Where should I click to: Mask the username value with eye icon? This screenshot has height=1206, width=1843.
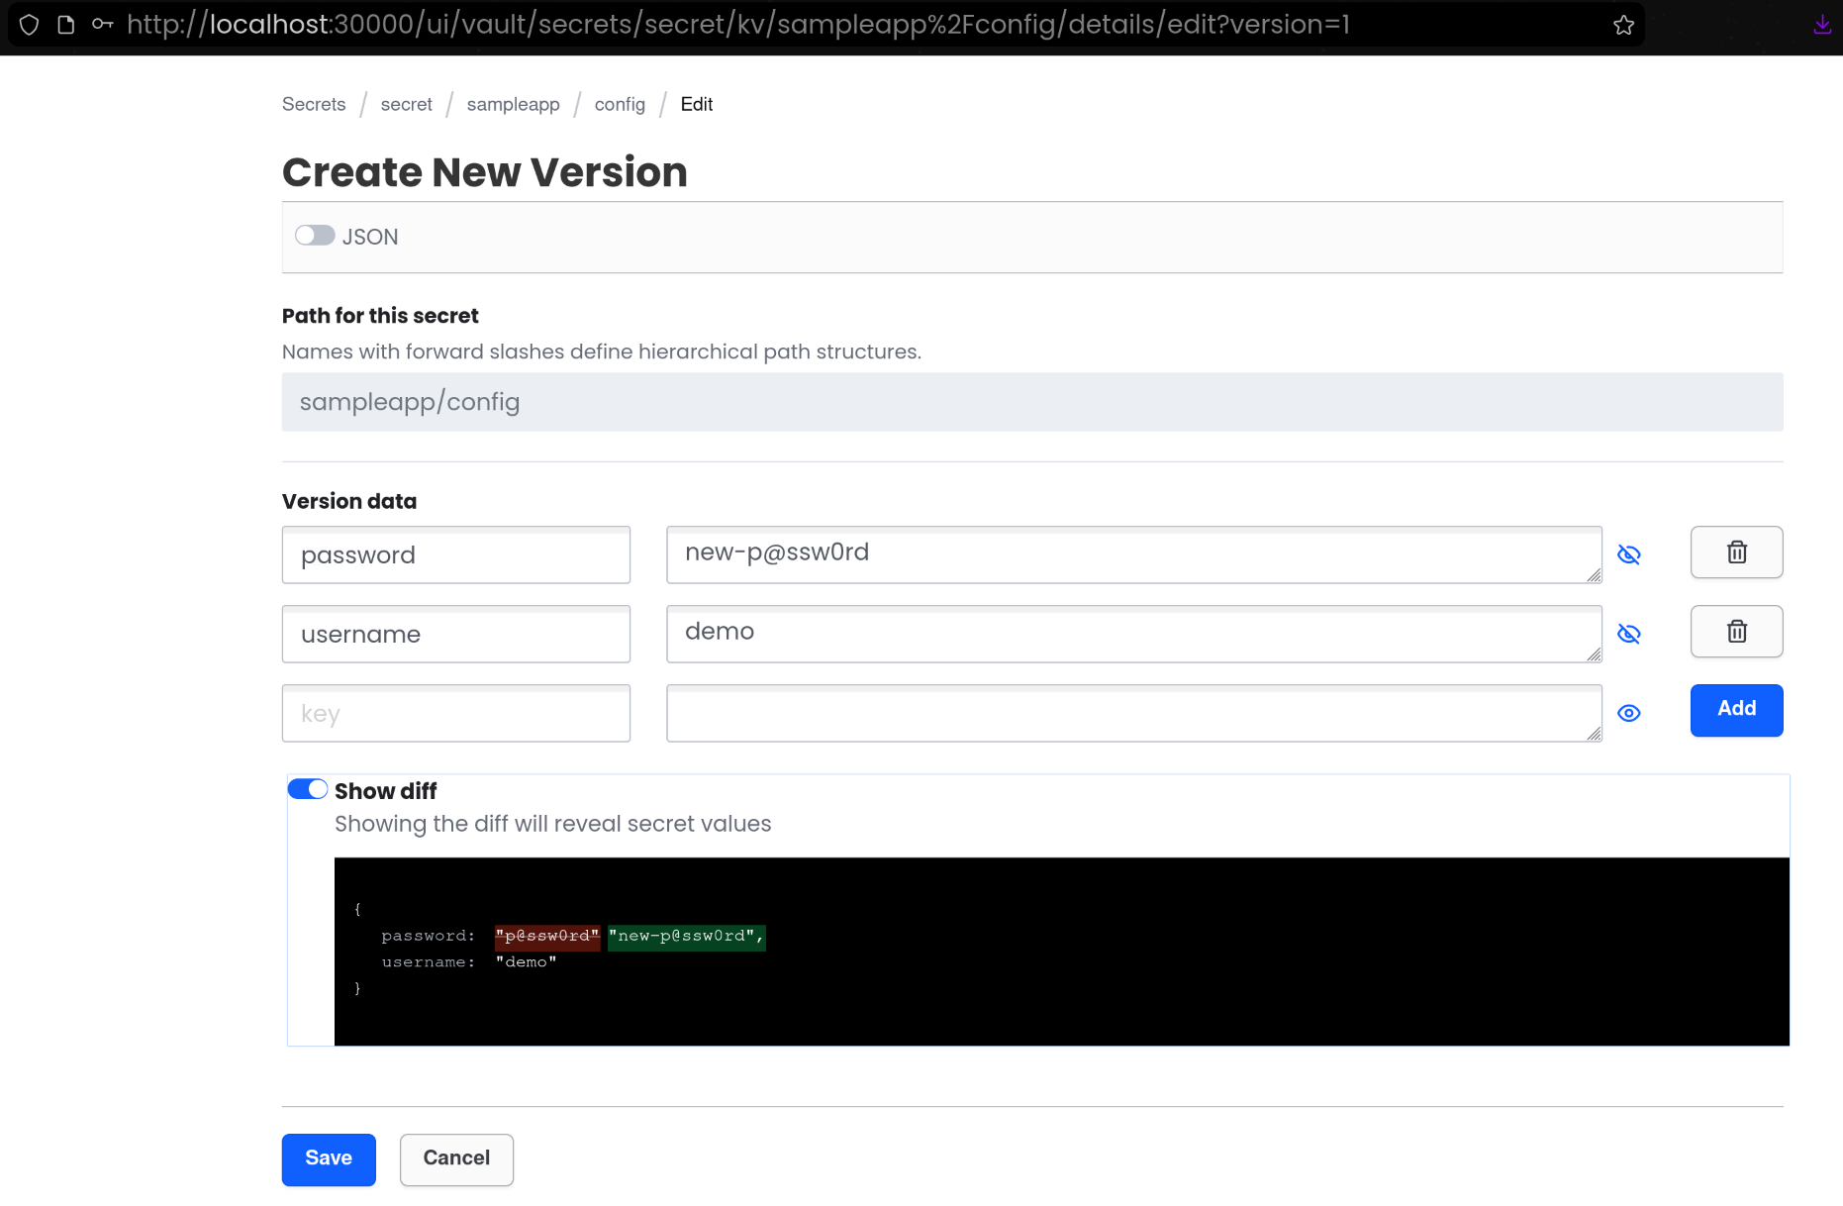1629,634
